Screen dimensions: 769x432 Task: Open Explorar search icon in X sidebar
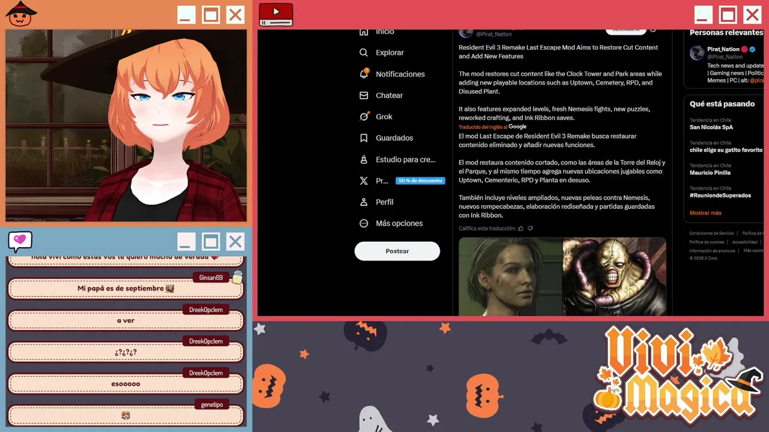click(363, 53)
